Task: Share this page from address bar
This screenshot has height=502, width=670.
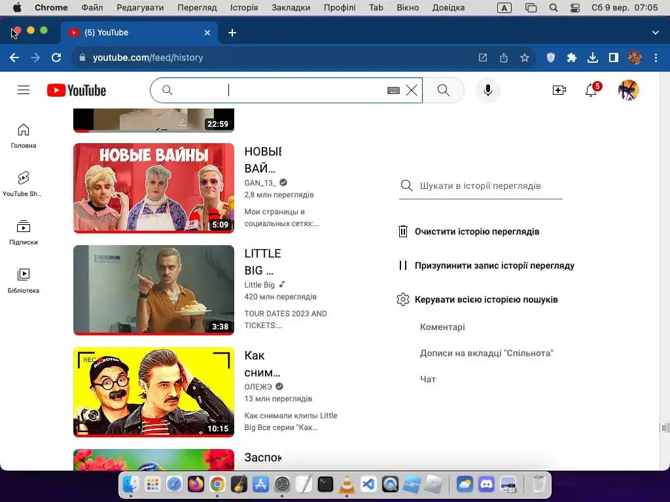Action: 504,58
